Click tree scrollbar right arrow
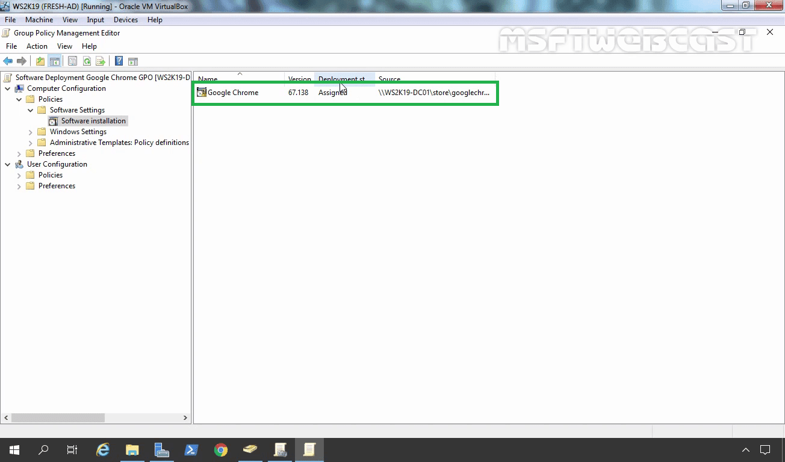The width and height of the screenshot is (785, 462). (185, 417)
